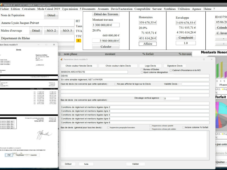Click the Calculer button

click(x=106, y=46)
